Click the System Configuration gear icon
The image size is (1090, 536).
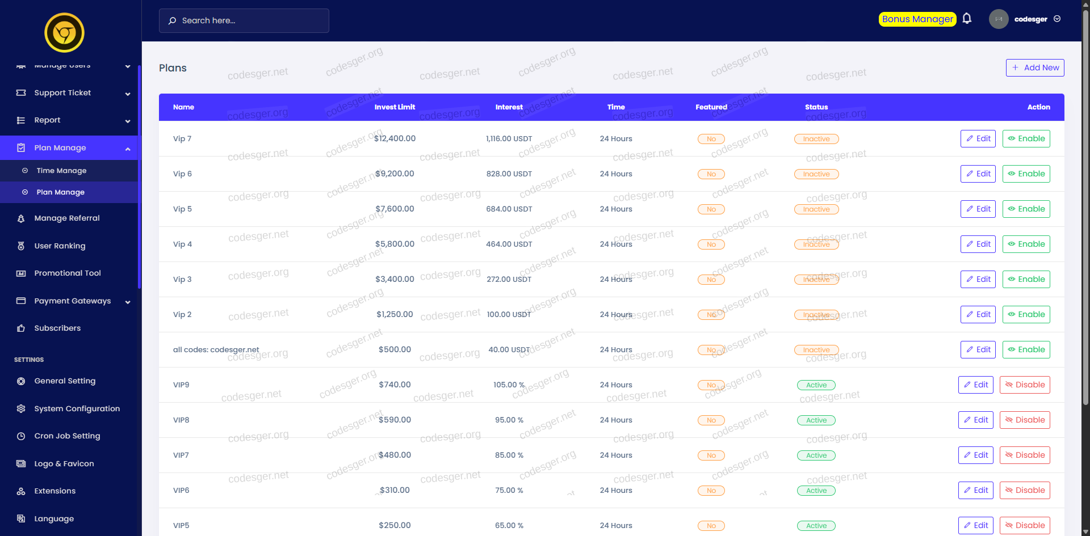point(21,409)
